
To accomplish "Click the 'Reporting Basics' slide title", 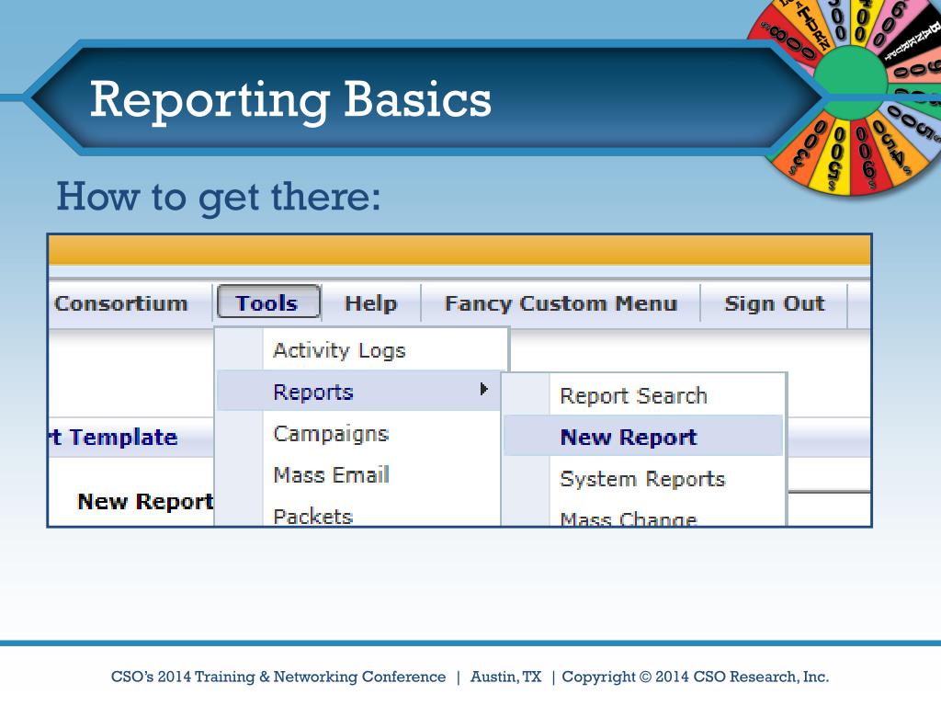I will coord(290,100).
